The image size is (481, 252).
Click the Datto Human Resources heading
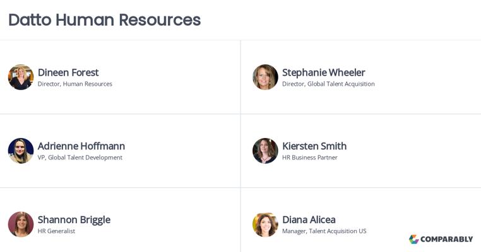pos(105,20)
